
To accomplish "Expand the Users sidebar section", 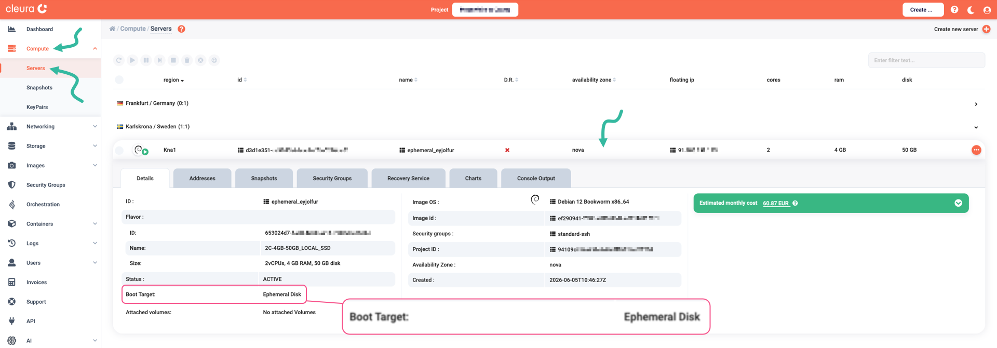I will pyautogui.click(x=95, y=263).
